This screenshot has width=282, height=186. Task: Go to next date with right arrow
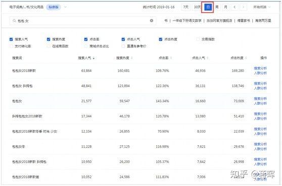(x=243, y=7)
